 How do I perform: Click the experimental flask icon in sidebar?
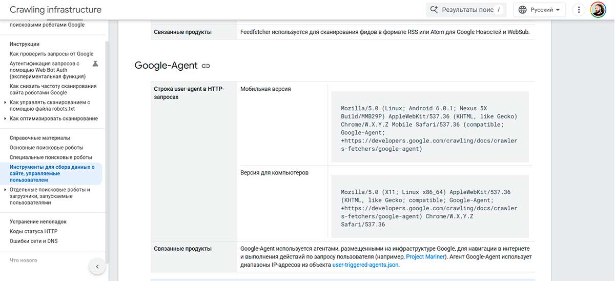coord(95,64)
